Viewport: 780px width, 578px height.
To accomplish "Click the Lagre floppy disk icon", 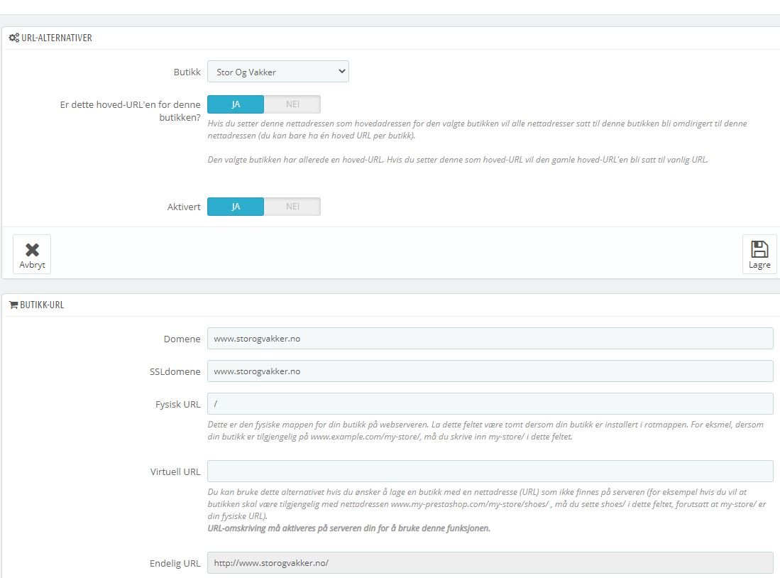I will [x=759, y=249].
